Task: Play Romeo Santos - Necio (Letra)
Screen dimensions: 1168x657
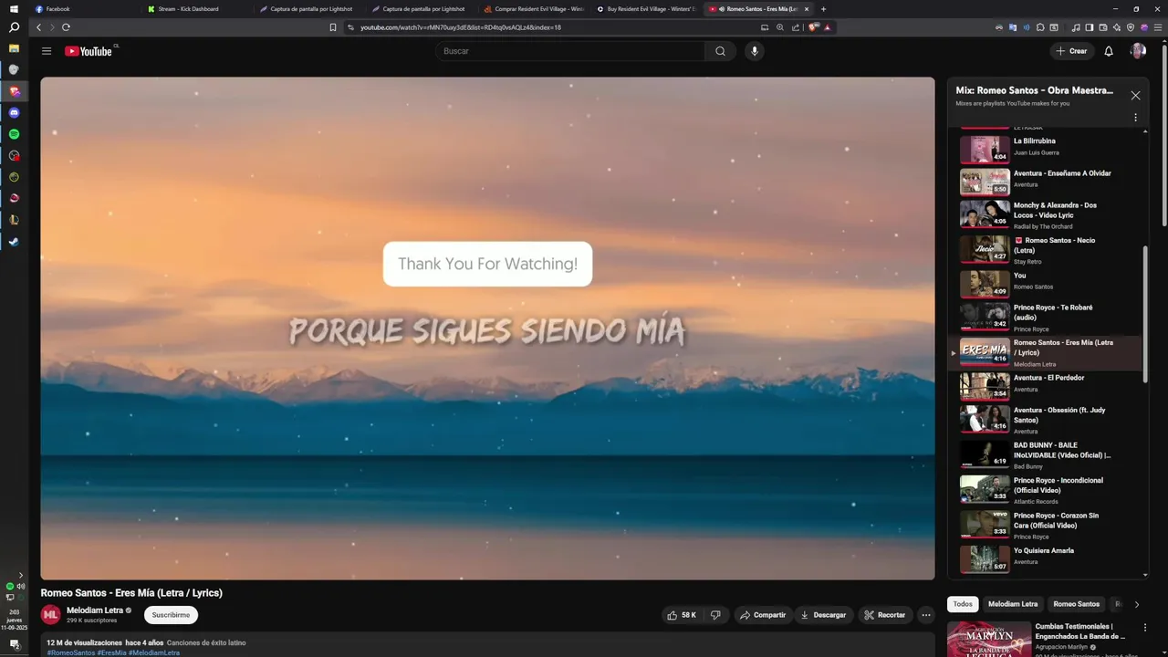Action: pos(1045,249)
